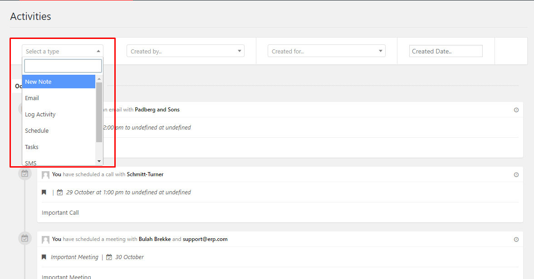Viewport: 534px width, 279px height.
Task: Pick Log Activity from the dropdown list
Action: click(59, 115)
